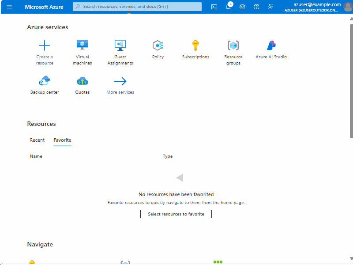Click Select resources to favorite button
This screenshot has height=265, width=353.
click(176, 214)
